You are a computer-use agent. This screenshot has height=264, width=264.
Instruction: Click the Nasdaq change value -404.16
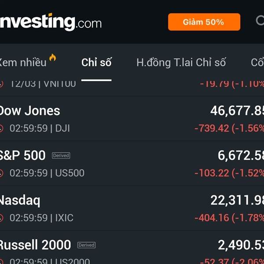pyautogui.click(x=212, y=218)
